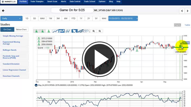Image resolution: width=191 pixels, height=107 pixels.
Task: Click the Game On for 5/25 title
Action: coord(72,10)
